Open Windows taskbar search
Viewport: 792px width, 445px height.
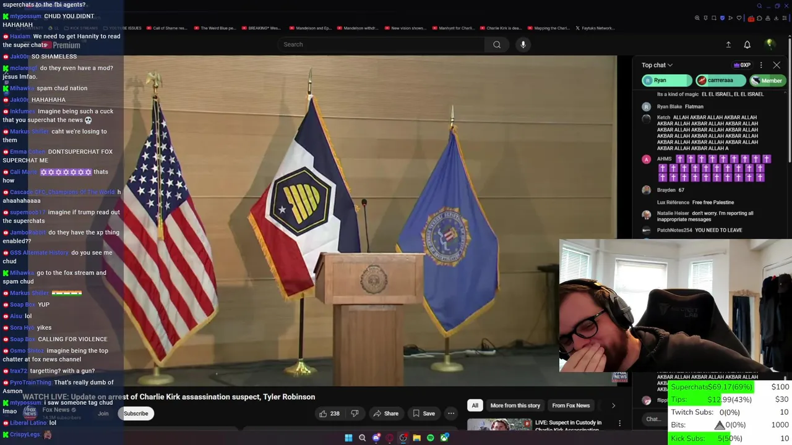pos(362,438)
